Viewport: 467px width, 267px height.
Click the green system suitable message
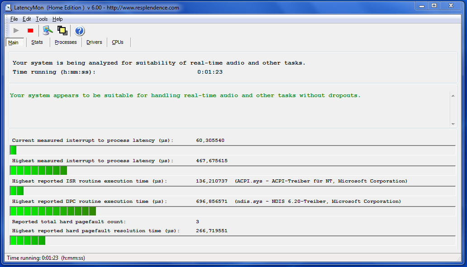click(185, 95)
